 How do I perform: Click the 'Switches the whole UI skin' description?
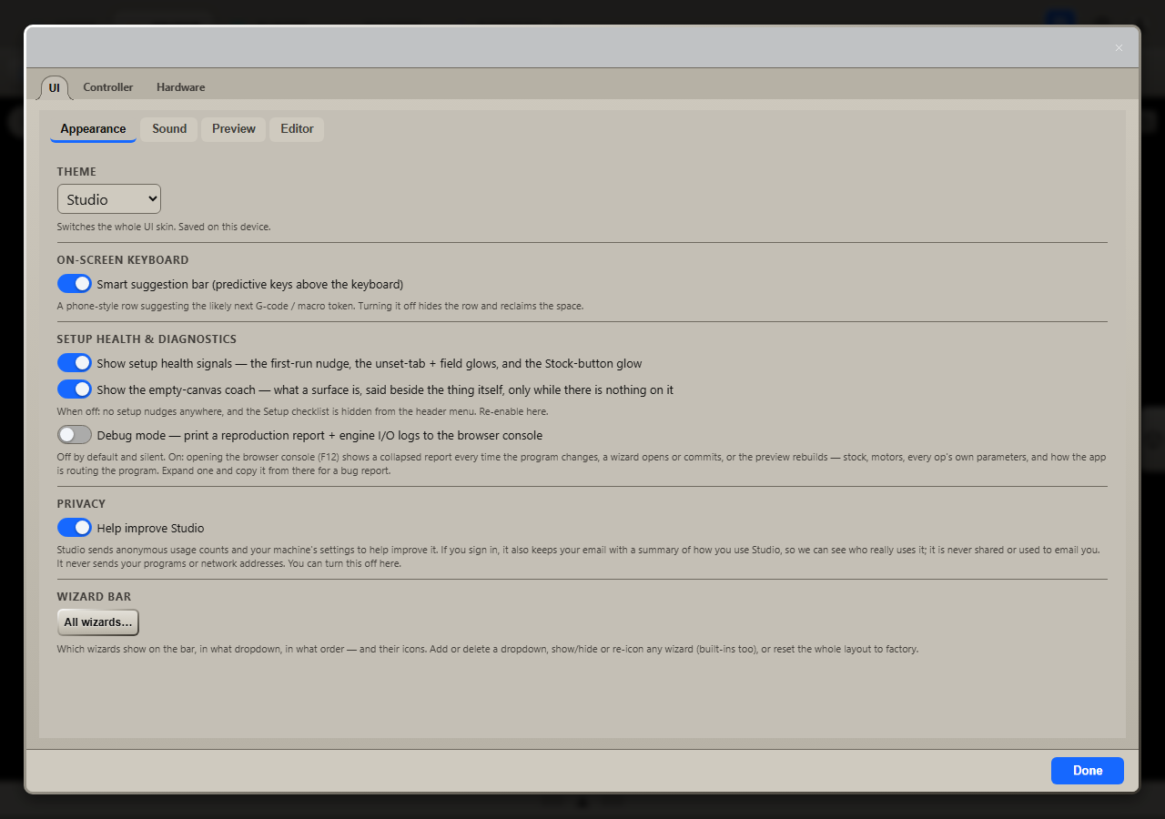pyautogui.click(x=164, y=227)
